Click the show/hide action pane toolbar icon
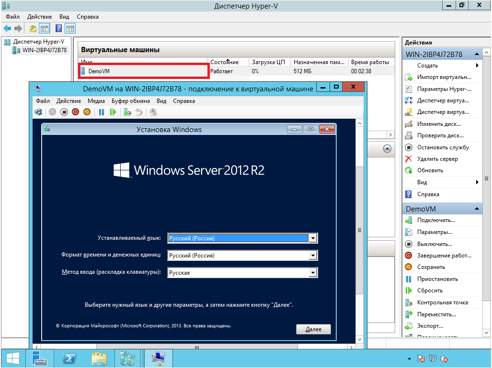 pos(70,29)
